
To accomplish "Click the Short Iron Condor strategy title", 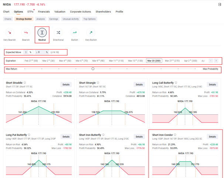I will 162,135.
